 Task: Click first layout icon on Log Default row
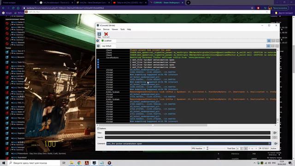(x=268, y=46)
